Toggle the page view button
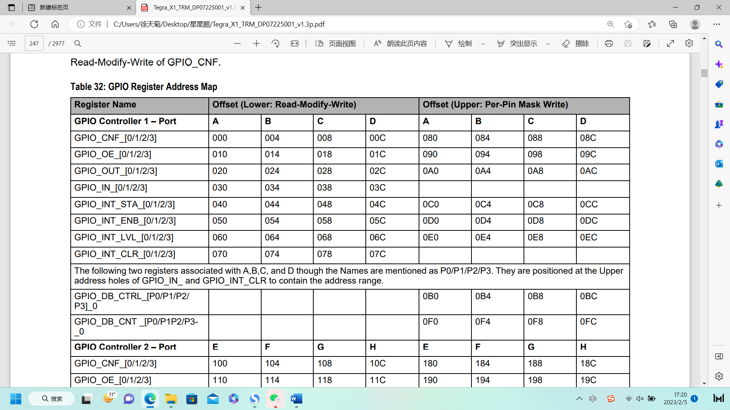Screen dimensions: 730x410 [335, 43]
